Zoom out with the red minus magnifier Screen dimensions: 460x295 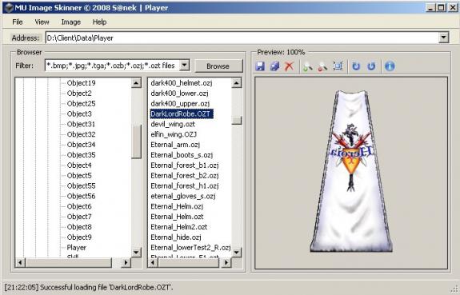pyautogui.click(x=322, y=66)
